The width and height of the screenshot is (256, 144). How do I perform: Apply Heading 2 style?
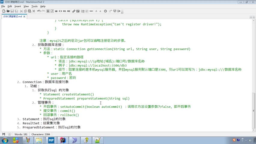click(x=69, y=11)
